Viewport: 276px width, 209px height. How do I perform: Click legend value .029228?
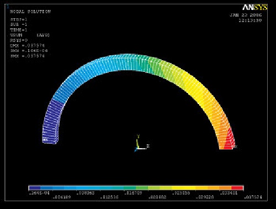click(x=205, y=197)
